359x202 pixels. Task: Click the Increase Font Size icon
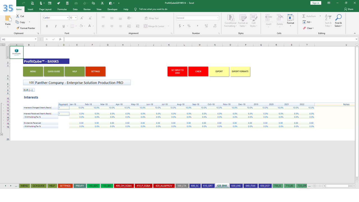[x=82, y=18]
